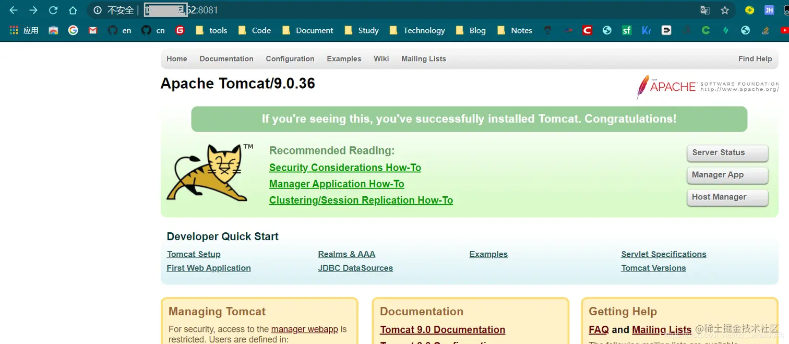Bookmark this page with the star icon
Viewport: 789px width, 344px height.
point(725,10)
